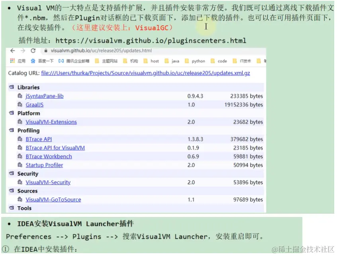Image resolution: width=337 pixels, height=256 pixels.
Task: Open the VisualVM-Security link
Action: pyautogui.click(x=48, y=182)
